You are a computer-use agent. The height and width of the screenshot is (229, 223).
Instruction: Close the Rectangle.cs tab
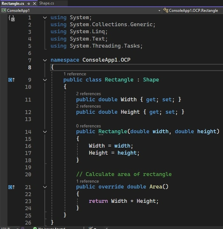(35, 4)
